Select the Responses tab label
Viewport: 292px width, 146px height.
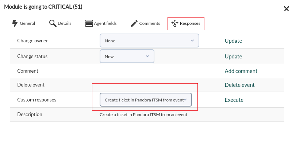tap(190, 23)
